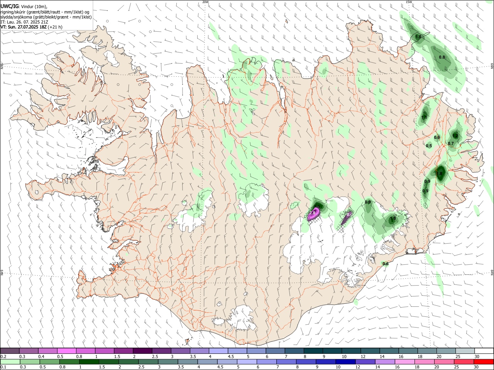Pick the lavender snow swatch between 4 and 4.5
The width and height of the screenshot is (494, 370).
click(218, 351)
